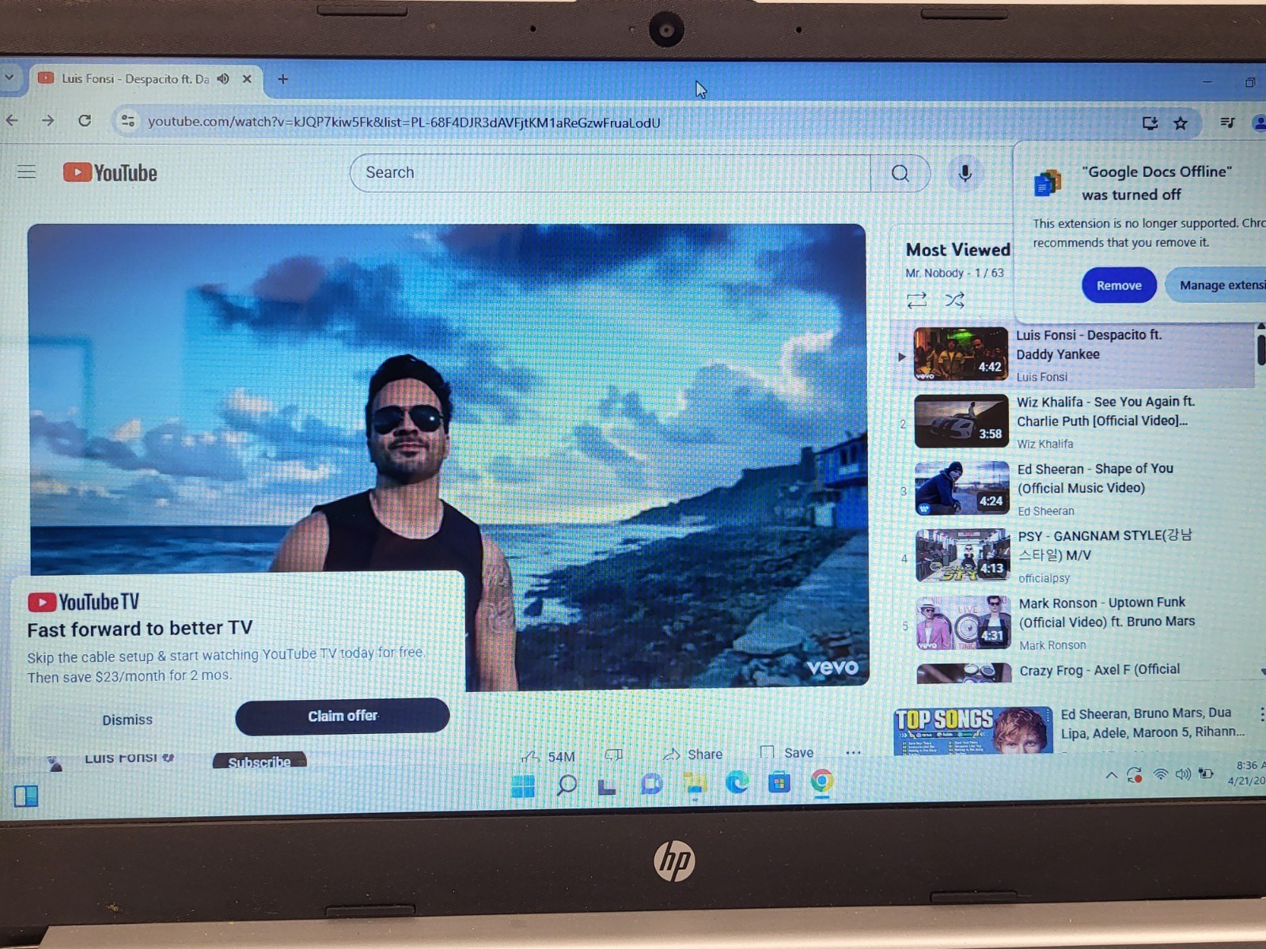1266x949 pixels.
Task: Open more actions ellipsis below video
Action: tap(853, 752)
